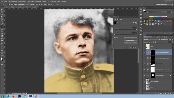
Task: Select the pixel mask button in Properties
Action: [133, 23]
